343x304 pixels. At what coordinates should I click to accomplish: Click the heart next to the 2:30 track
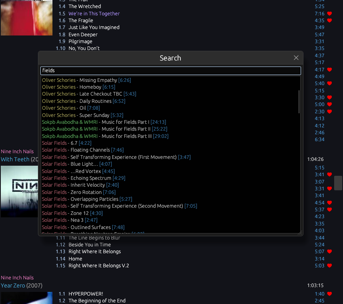[x=329, y=112]
